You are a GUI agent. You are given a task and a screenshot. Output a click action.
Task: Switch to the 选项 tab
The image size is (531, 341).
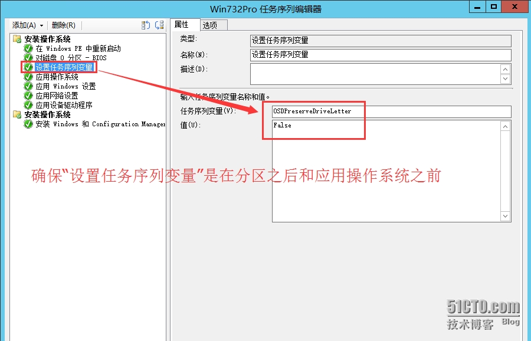(x=214, y=25)
